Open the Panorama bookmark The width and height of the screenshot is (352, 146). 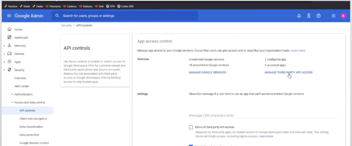(53, 6)
